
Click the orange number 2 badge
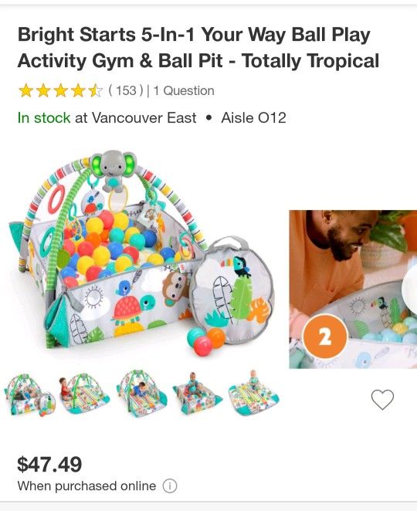pos(325,337)
